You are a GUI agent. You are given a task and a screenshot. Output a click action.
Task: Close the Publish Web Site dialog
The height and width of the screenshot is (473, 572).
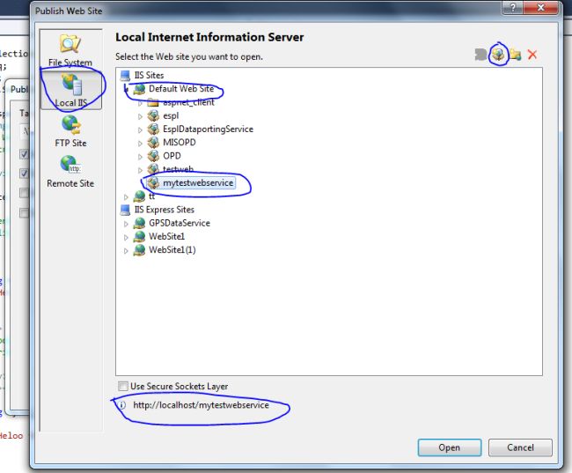[541, 7]
